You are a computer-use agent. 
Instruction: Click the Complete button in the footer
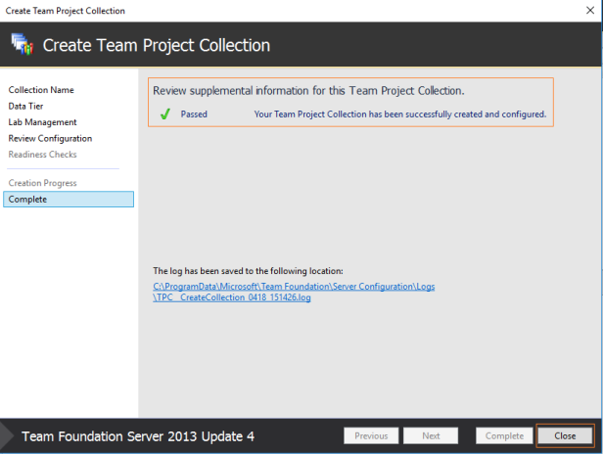click(x=504, y=436)
